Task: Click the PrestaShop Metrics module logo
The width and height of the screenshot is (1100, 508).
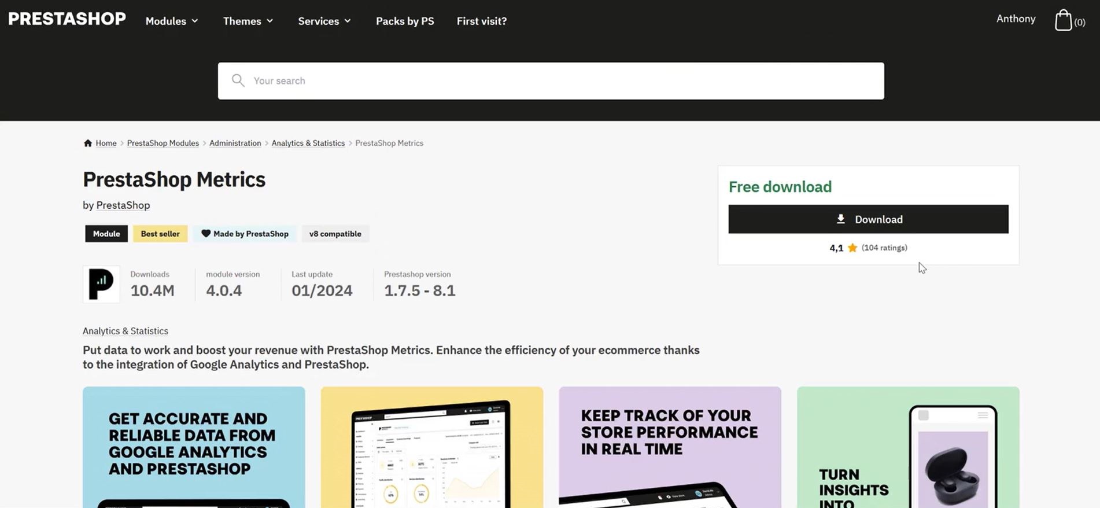Action: 101,284
